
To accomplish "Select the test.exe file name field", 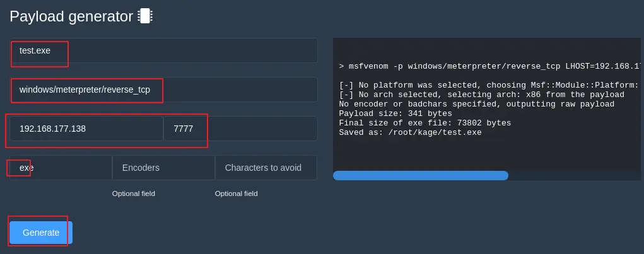I will point(163,50).
